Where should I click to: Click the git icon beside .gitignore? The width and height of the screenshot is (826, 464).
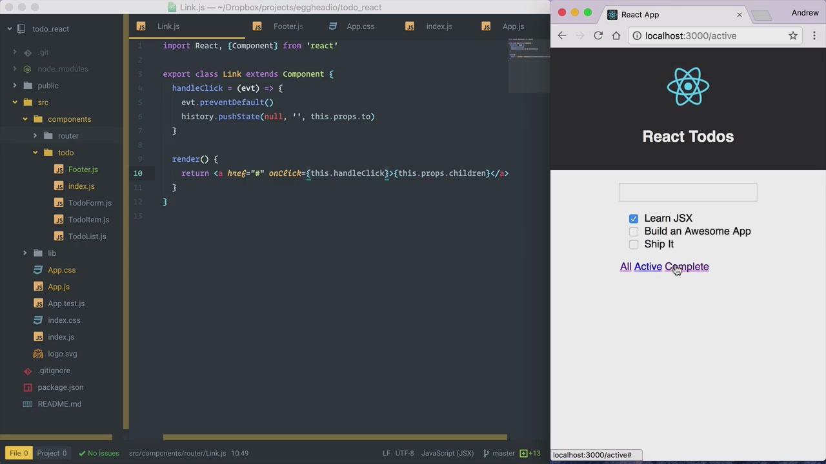pos(28,371)
